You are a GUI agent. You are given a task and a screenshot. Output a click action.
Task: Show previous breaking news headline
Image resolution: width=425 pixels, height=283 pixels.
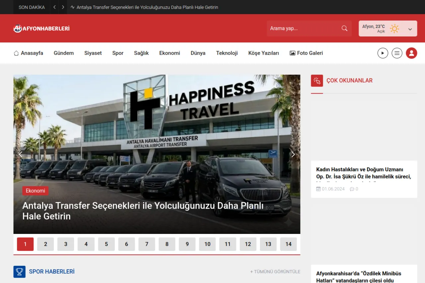54,7
